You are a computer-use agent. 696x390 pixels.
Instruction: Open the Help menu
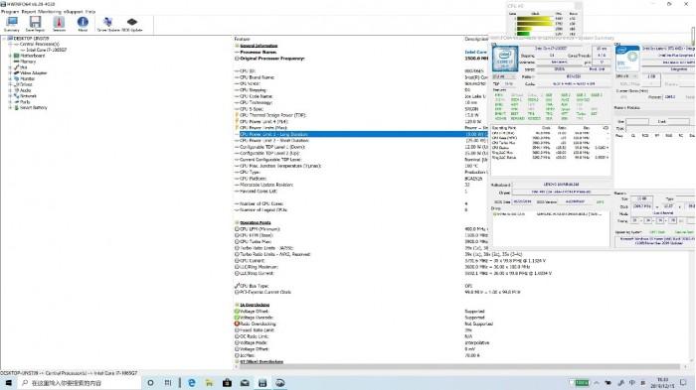[90, 12]
